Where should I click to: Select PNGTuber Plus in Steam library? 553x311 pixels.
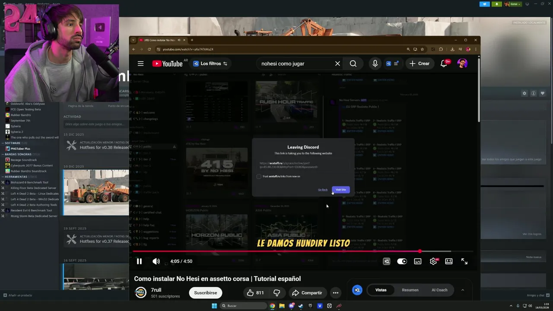tap(20, 149)
